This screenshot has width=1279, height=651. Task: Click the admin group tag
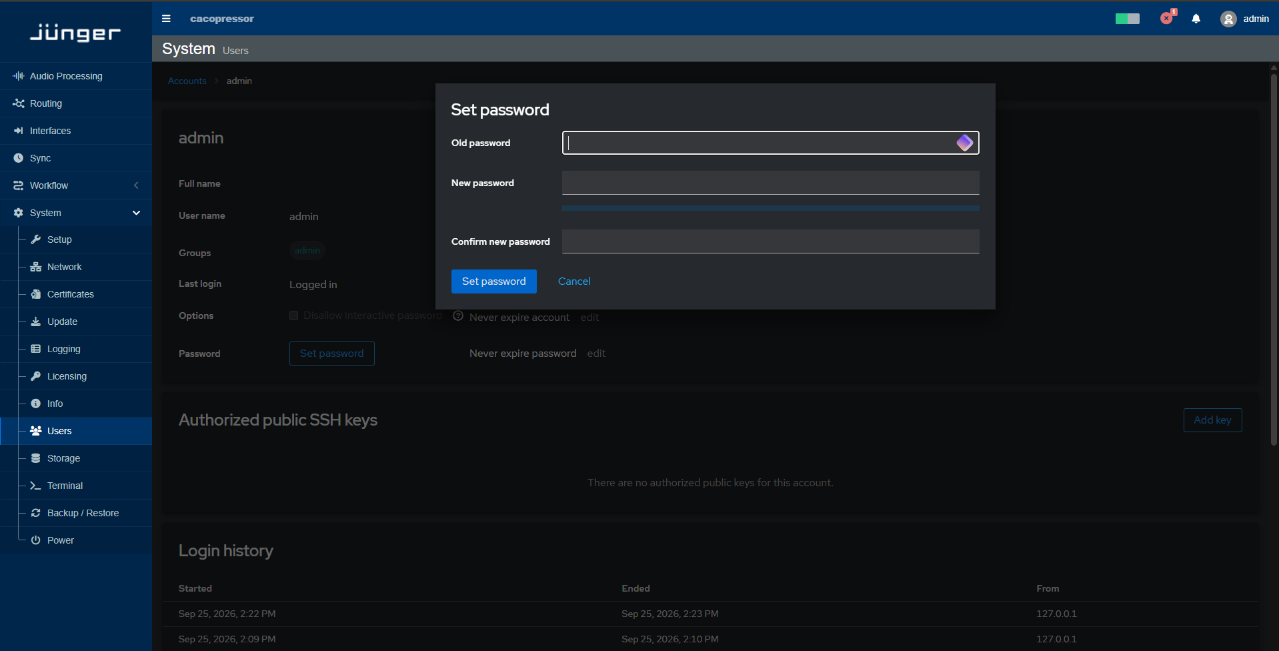coord(307,251)
